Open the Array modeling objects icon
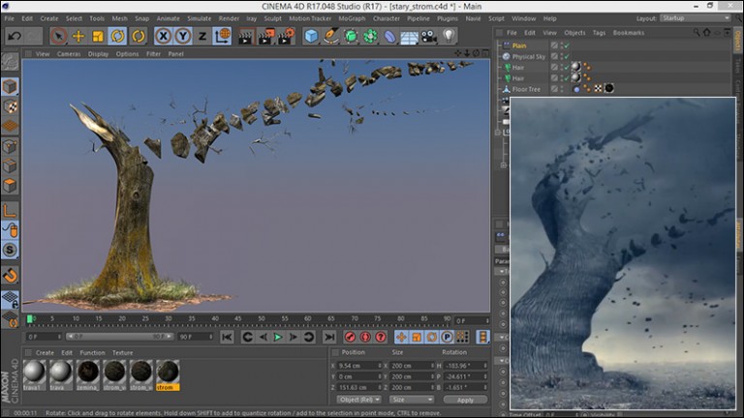Image resolution: width=744 pixels, height=418 pixels. coord(370,36)
